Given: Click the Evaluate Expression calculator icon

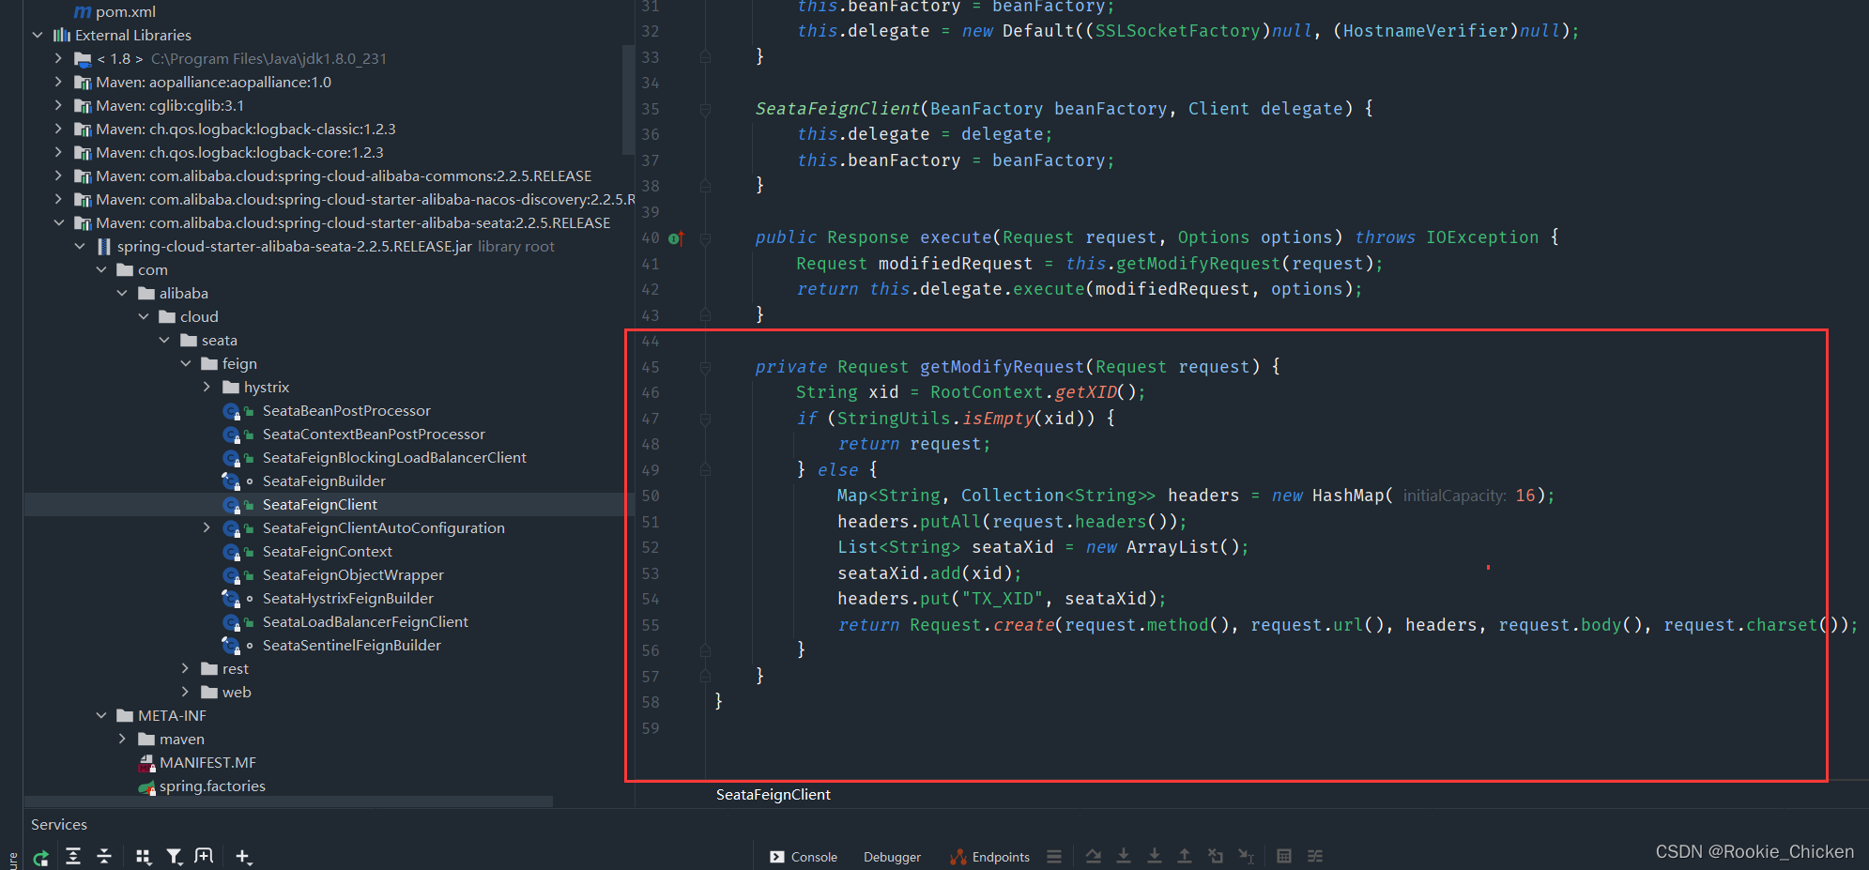Looking at the screenshot, I should [x=1284, y=856].
